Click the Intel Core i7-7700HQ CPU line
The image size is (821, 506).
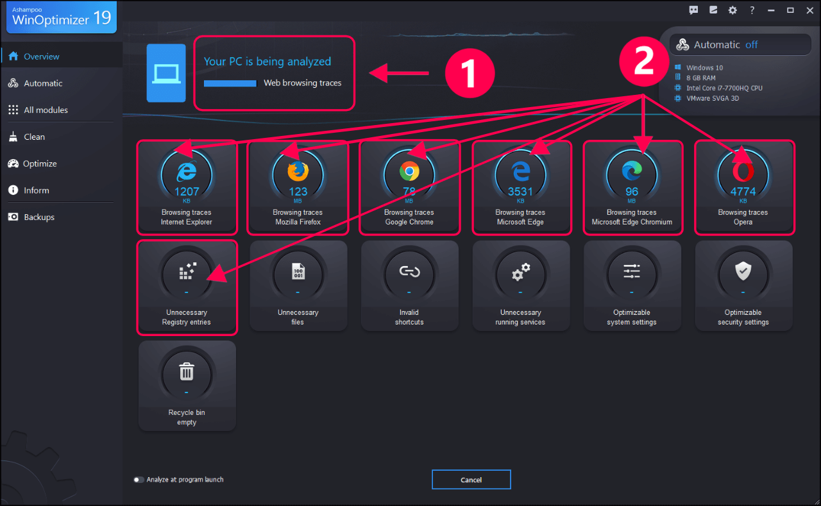(x=718, y=88)
